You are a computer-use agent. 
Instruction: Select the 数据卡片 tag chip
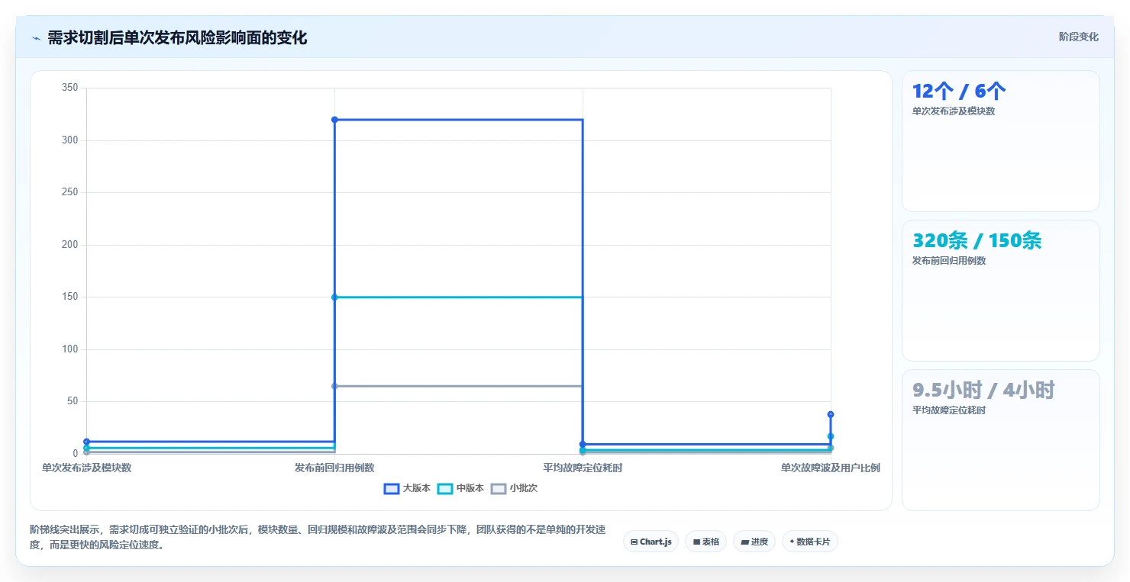click(x=810, y=542)
